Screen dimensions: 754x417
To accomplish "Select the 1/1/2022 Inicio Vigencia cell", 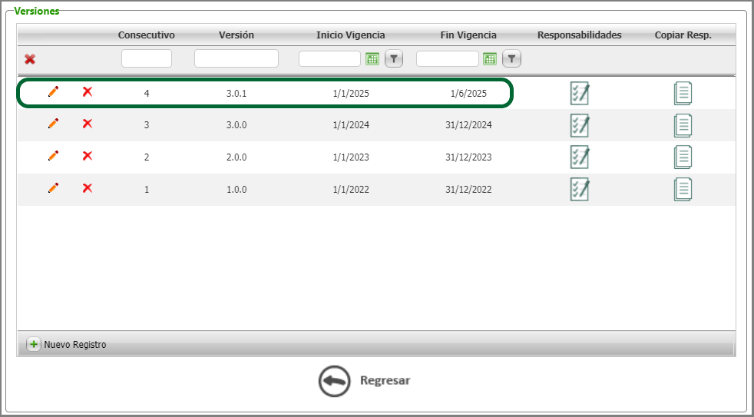I will [351, 190].
